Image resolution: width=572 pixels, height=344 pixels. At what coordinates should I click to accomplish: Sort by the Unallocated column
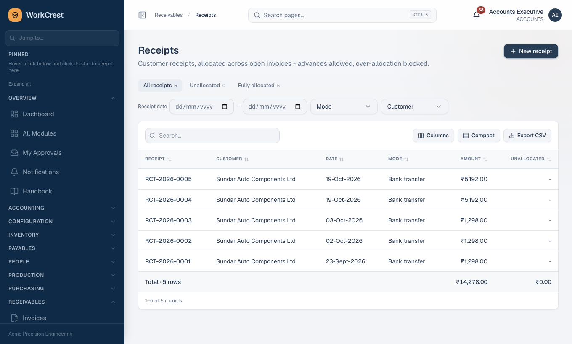pyautogui.click(x=531, y=159)
